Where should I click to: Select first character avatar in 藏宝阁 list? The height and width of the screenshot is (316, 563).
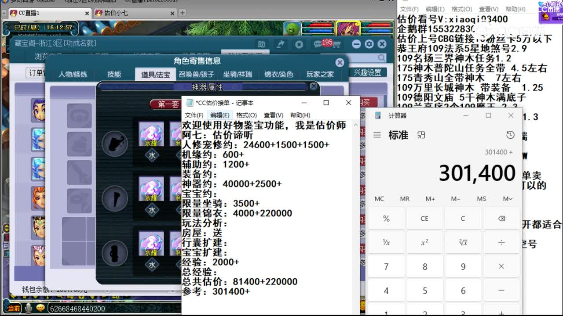click(x=38, y=110)
